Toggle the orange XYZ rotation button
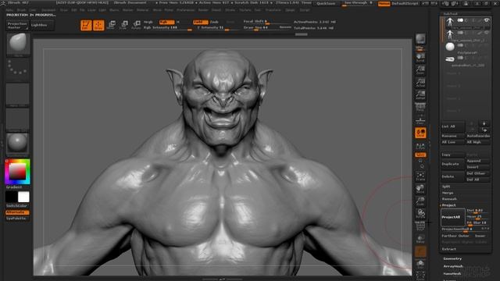The width and height of the screenshot is (500, 281). pyautogui.click(x=420, y=155)
